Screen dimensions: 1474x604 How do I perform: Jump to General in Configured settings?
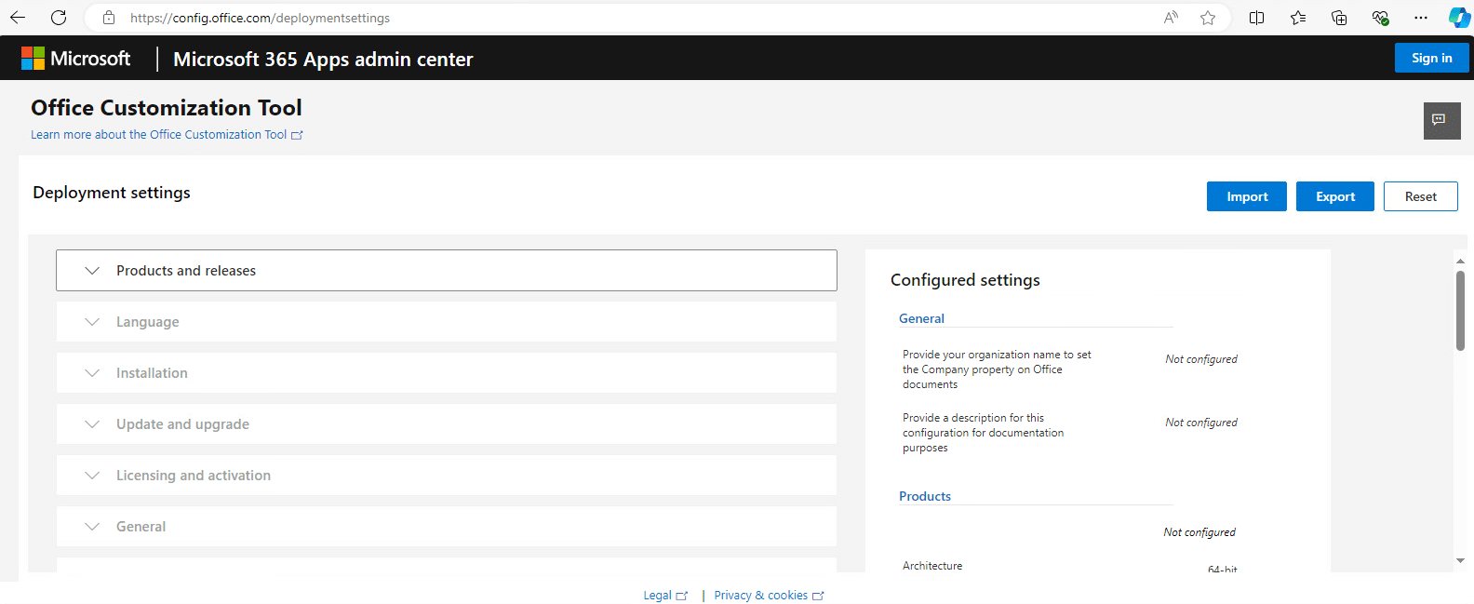[921, 318]
